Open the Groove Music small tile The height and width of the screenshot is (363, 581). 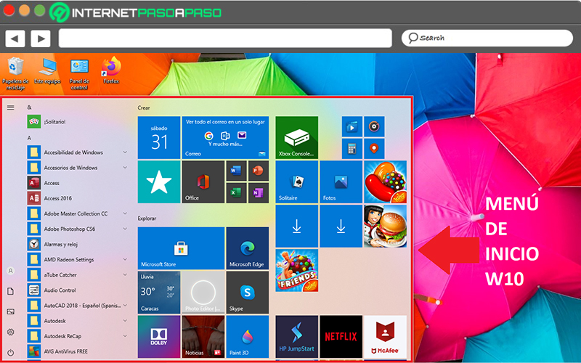(x=374, y=126)
